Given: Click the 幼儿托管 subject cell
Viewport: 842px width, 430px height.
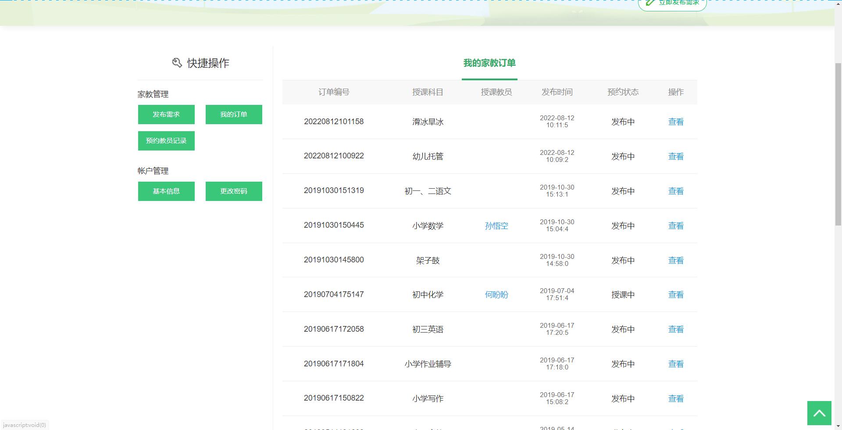Looking at the screenshot, I should pos(428,157).
